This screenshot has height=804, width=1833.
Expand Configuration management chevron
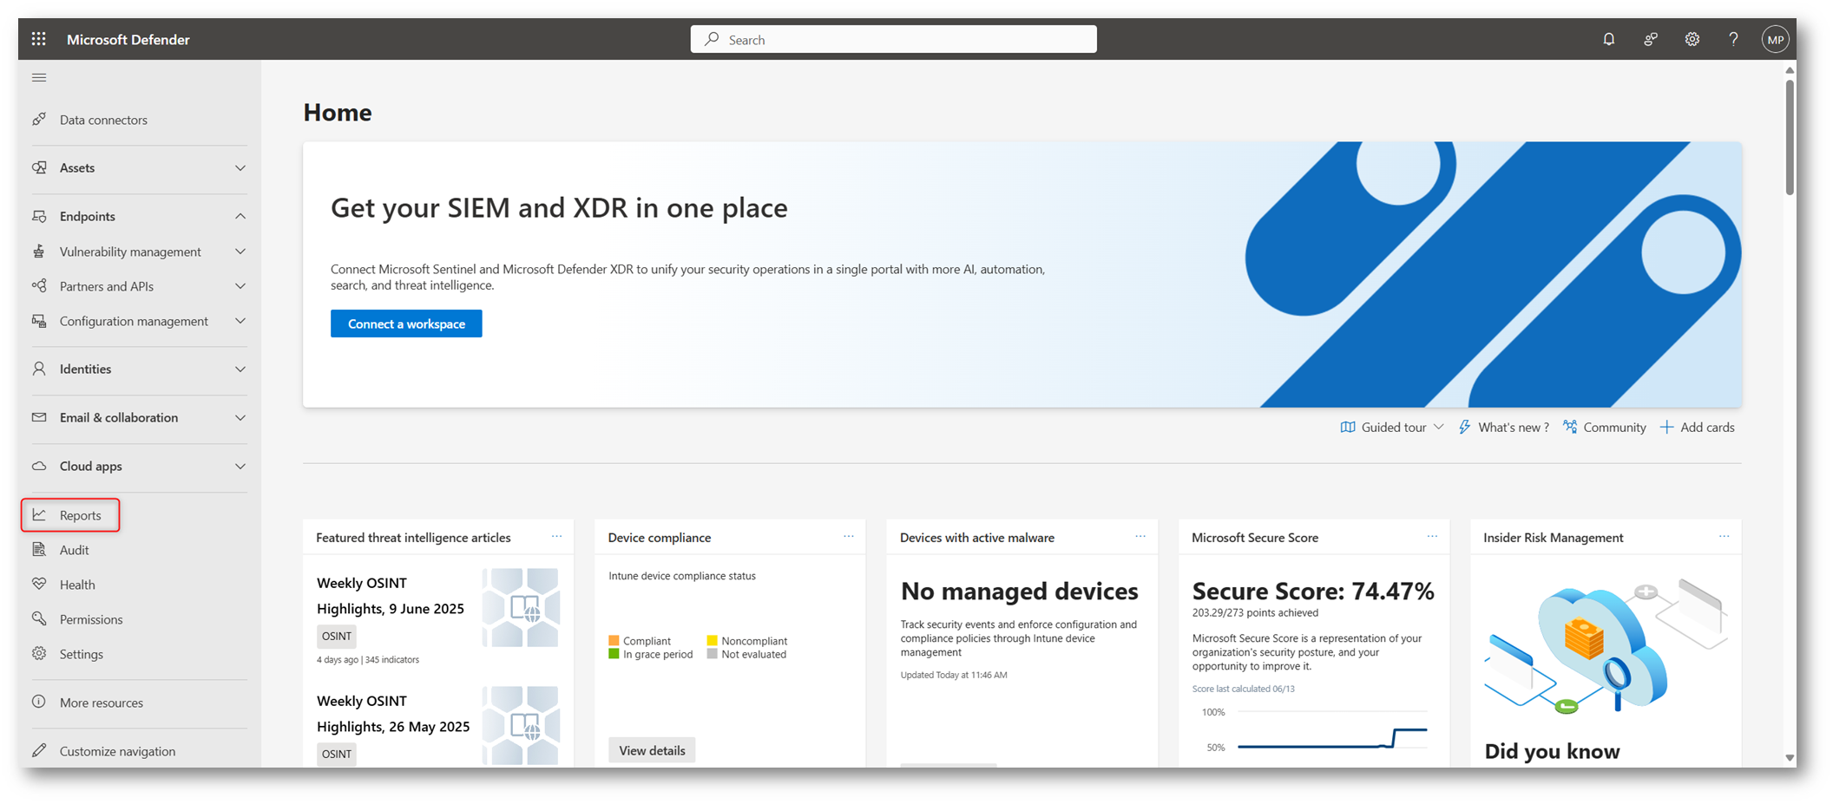[x=240, y=321]
